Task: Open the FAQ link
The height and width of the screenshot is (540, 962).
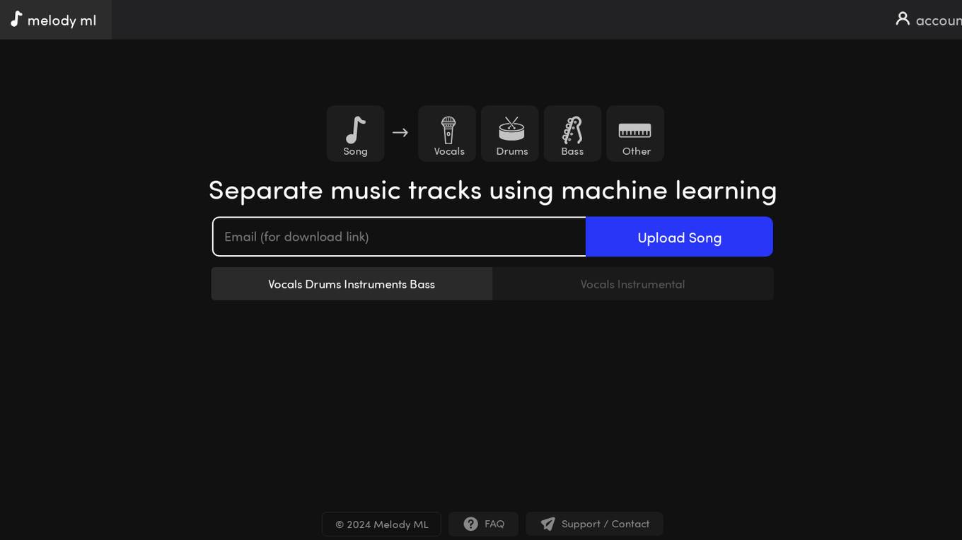Action: coord(484,524)
